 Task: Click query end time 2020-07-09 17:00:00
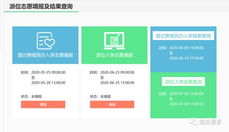[186, 104]
